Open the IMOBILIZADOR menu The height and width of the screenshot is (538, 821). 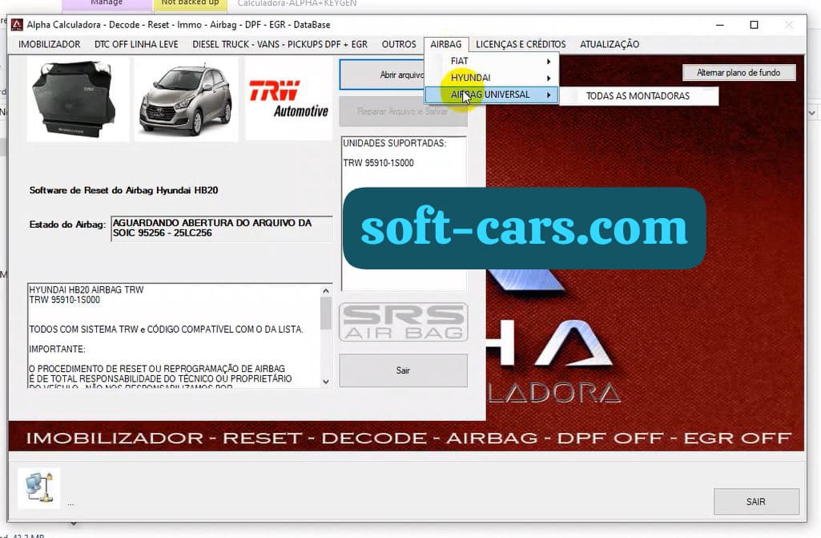point(49,45)
